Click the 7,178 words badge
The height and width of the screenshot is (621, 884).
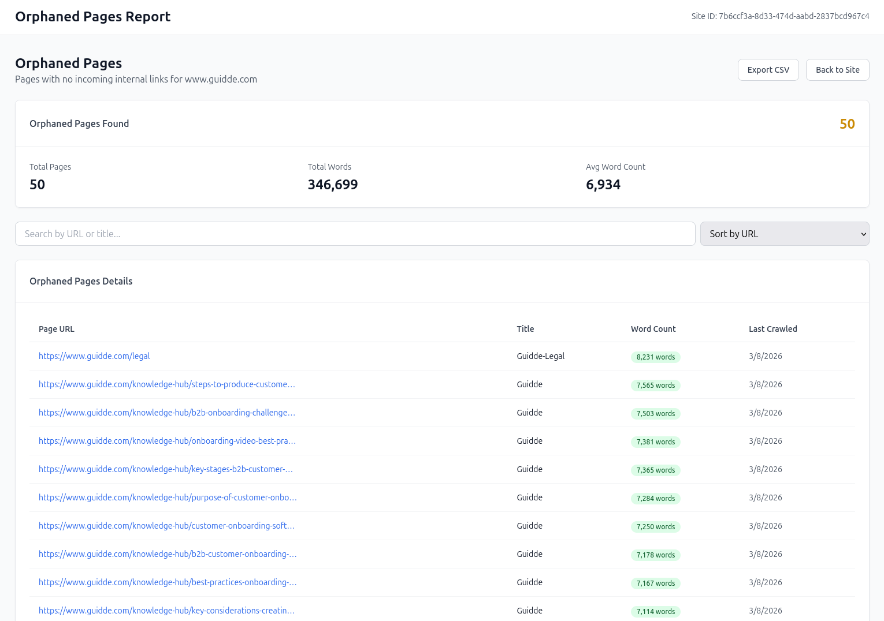point(656,555)
